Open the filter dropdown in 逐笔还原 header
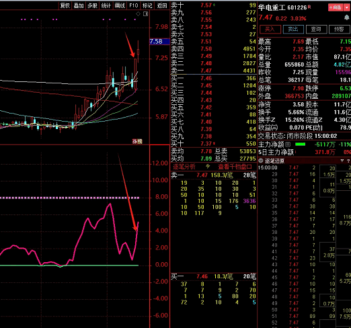 tap(342, 161)
